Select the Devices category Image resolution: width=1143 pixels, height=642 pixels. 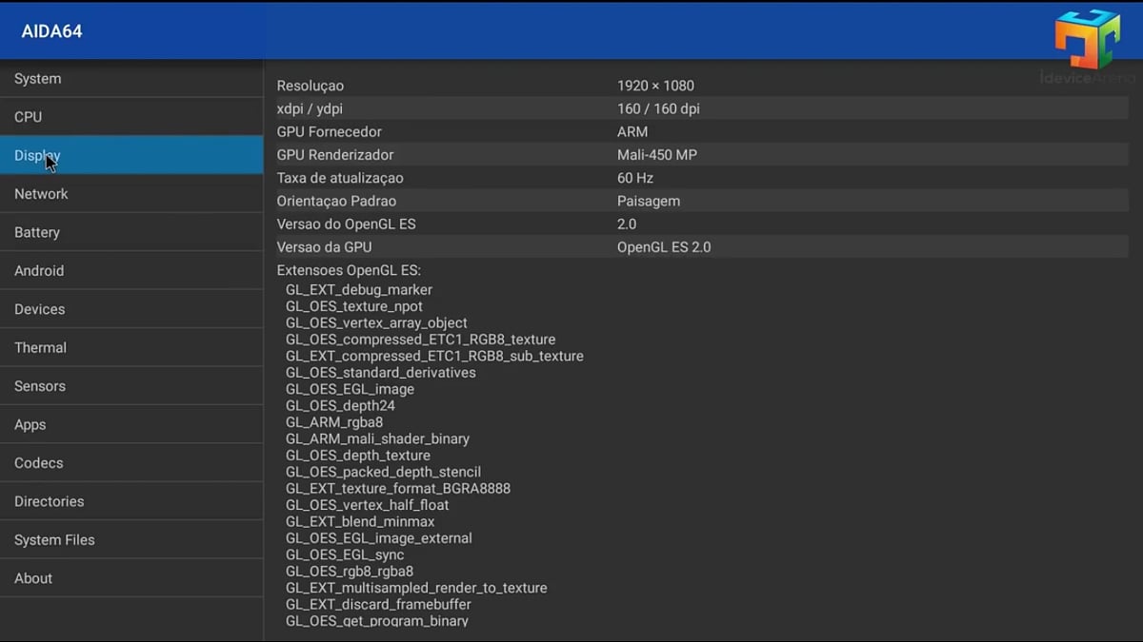tap(39, 308)
